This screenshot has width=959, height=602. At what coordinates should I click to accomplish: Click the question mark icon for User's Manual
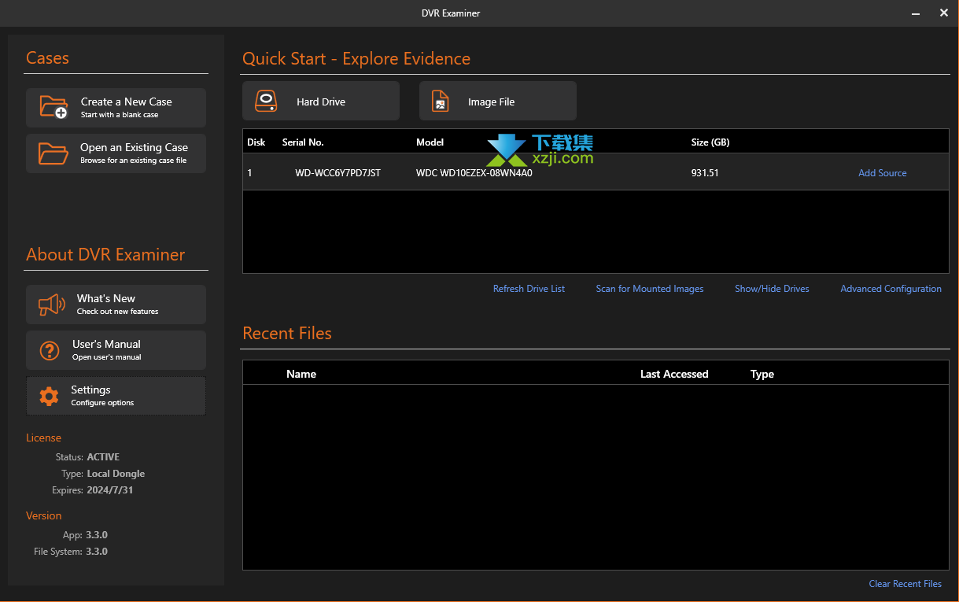(50, 350)
